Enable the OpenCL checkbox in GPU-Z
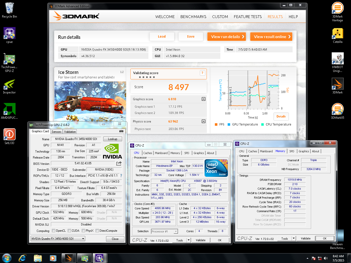Image resolution: width=351 pixels, height=263 pixels. (53, 231)
